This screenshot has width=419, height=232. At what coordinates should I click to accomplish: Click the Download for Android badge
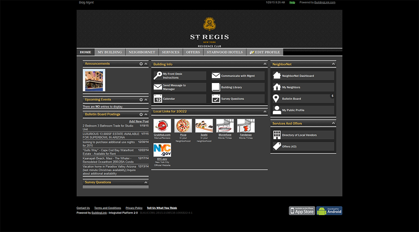pyautogui.click(x=329, y=210)
